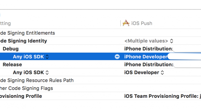Click the Setting column header
The height and width of the screenshot is (109, 201).
tap(5, 23)
